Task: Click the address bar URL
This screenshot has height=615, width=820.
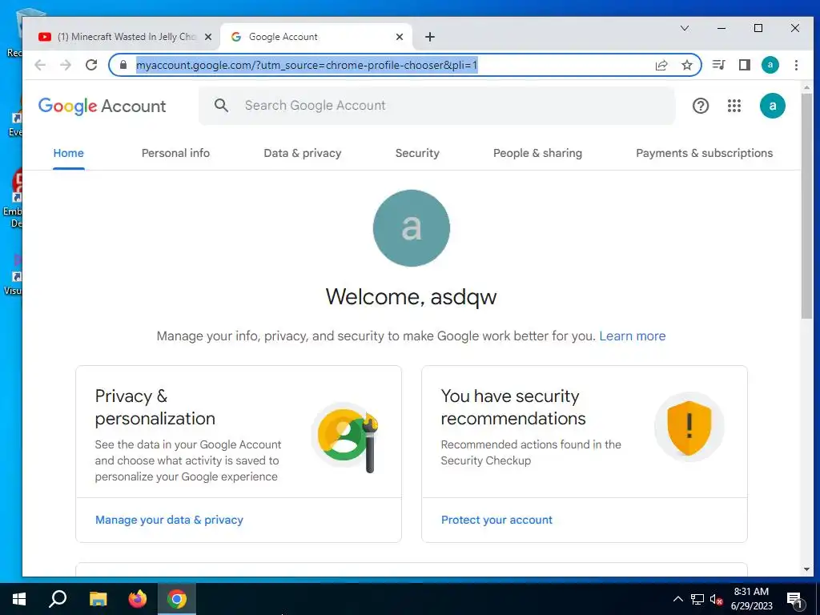Action: 307,66
